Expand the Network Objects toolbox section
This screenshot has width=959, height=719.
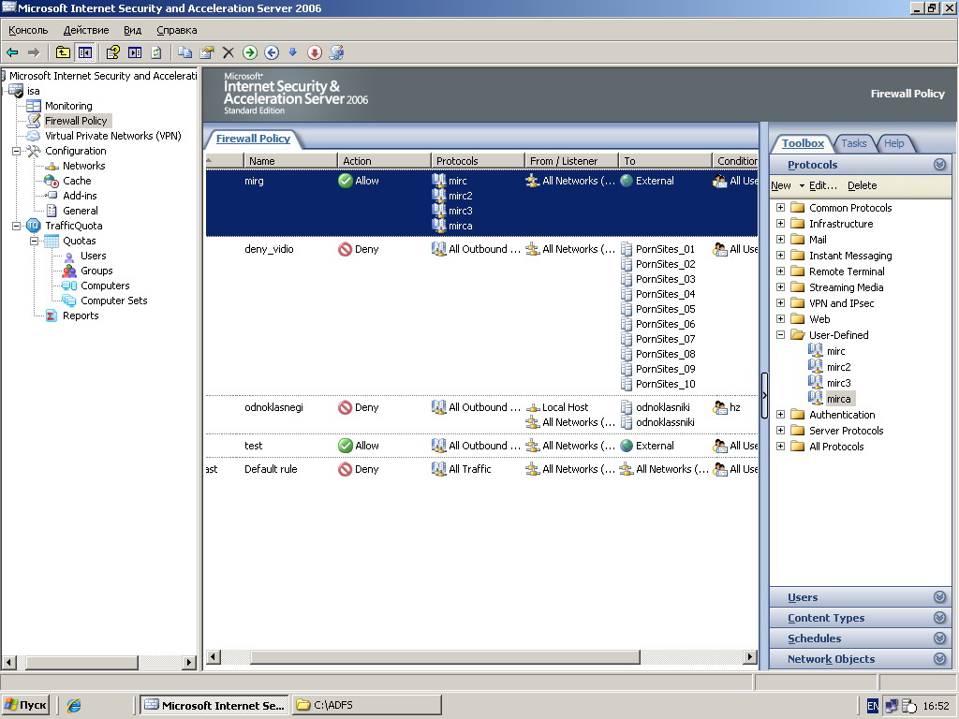tap(861, 659)
